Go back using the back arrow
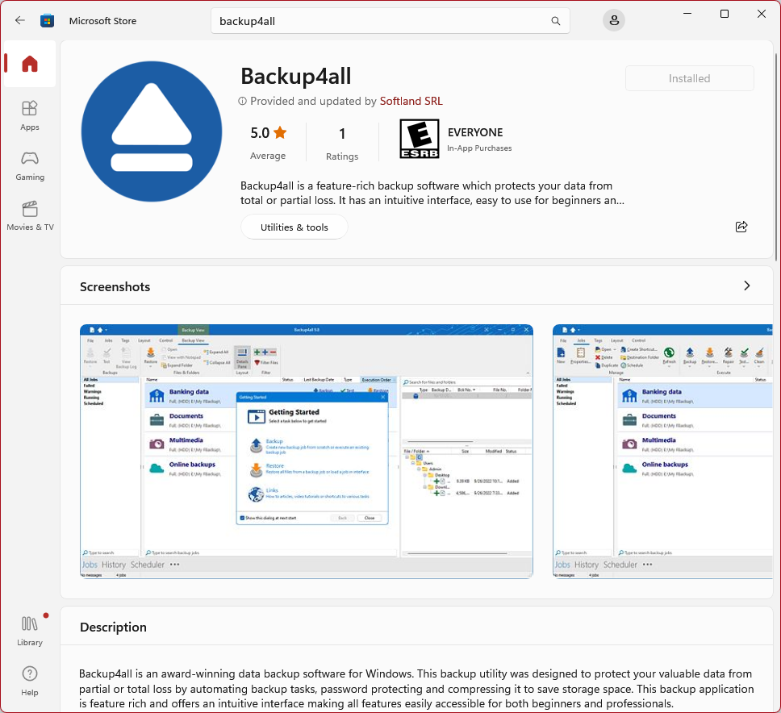 pos(20,20)
